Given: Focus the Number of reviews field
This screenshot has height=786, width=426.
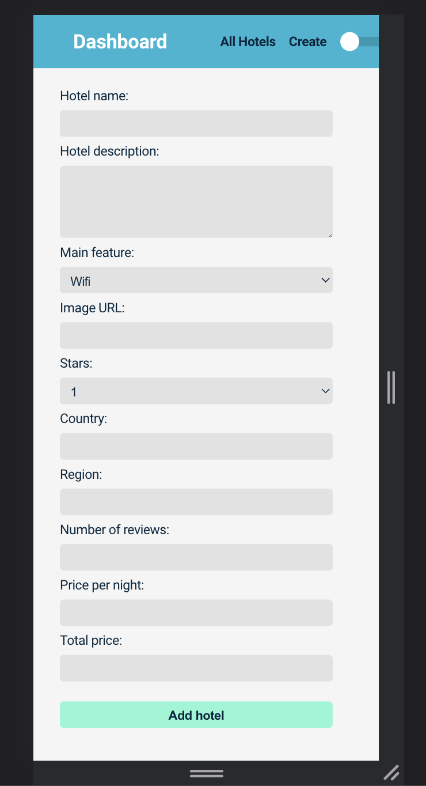Looking at the screenshot, I should click(x=196, y=557).
